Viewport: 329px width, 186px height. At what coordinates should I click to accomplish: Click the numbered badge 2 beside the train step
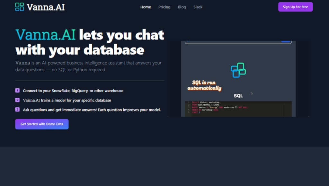pyautogui.click(x=17, y=100)
